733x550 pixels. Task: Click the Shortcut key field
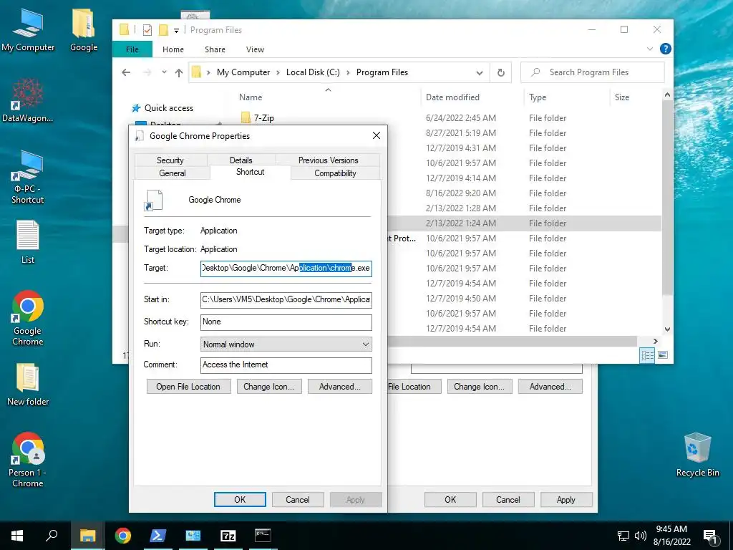286,322
